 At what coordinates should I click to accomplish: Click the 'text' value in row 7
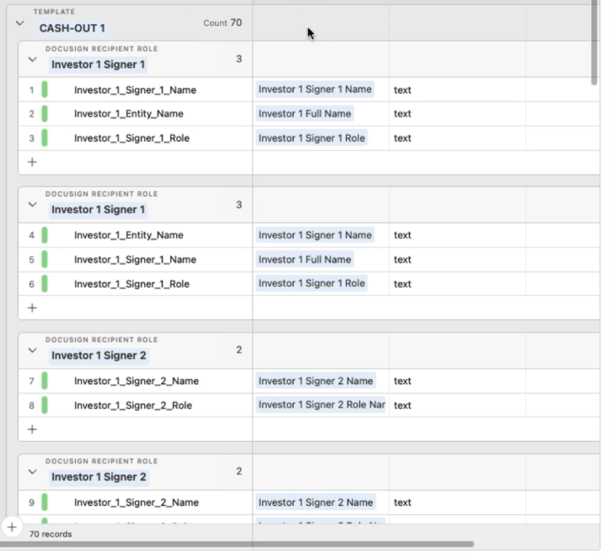(403, 382)
